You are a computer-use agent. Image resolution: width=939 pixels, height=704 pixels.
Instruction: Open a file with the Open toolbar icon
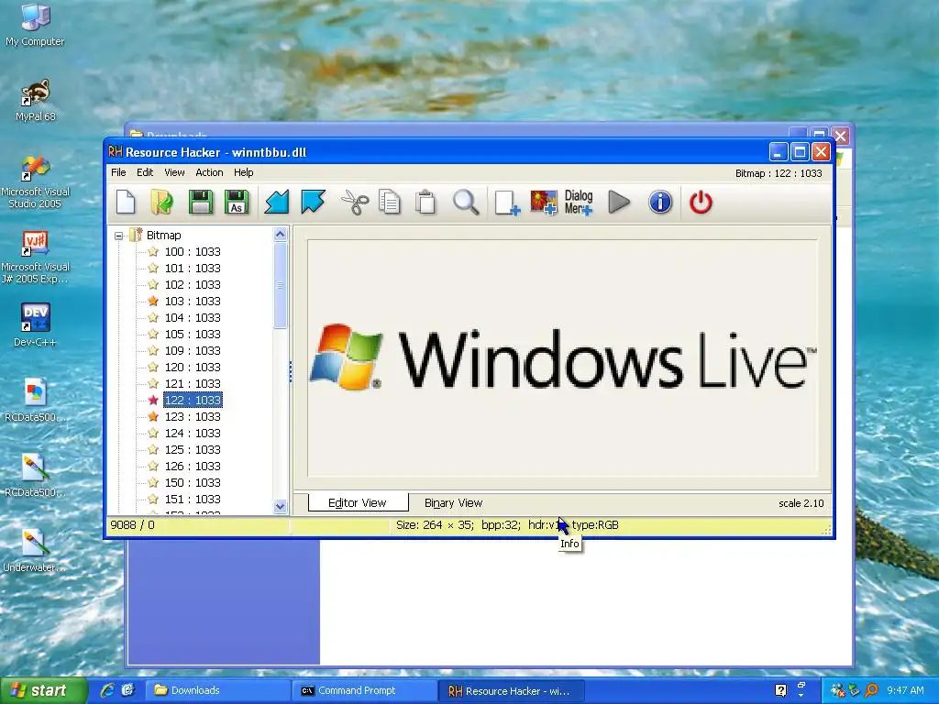coord(161,202)
